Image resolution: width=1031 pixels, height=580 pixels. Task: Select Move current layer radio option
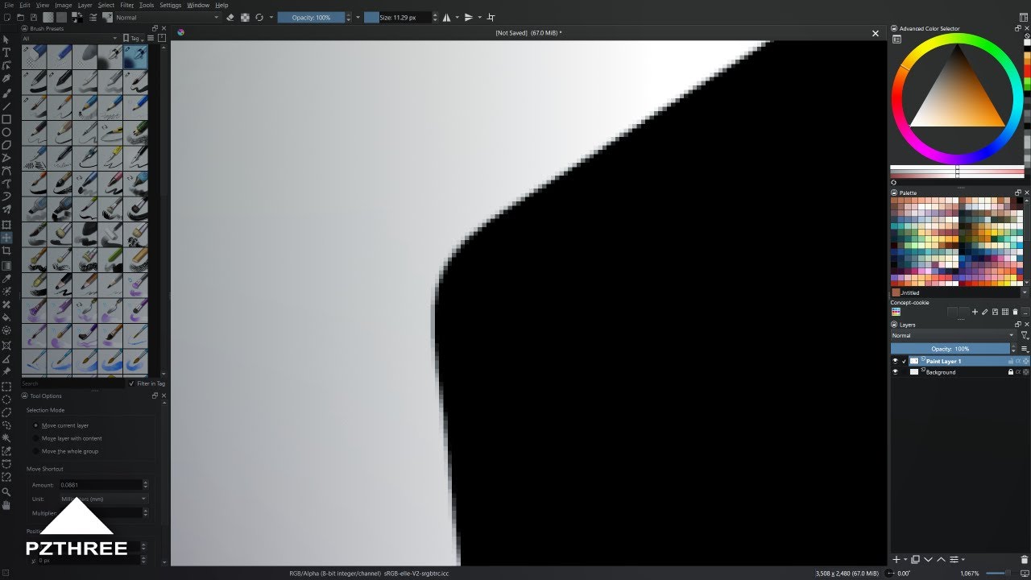(x=61, y=425)
